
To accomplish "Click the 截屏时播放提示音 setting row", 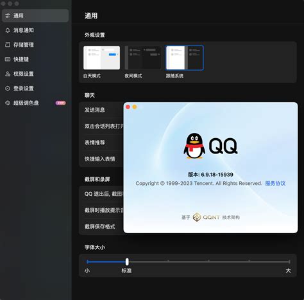I will [101, 210].
